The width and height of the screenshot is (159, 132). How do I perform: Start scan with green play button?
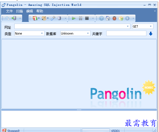coord(74,18)
